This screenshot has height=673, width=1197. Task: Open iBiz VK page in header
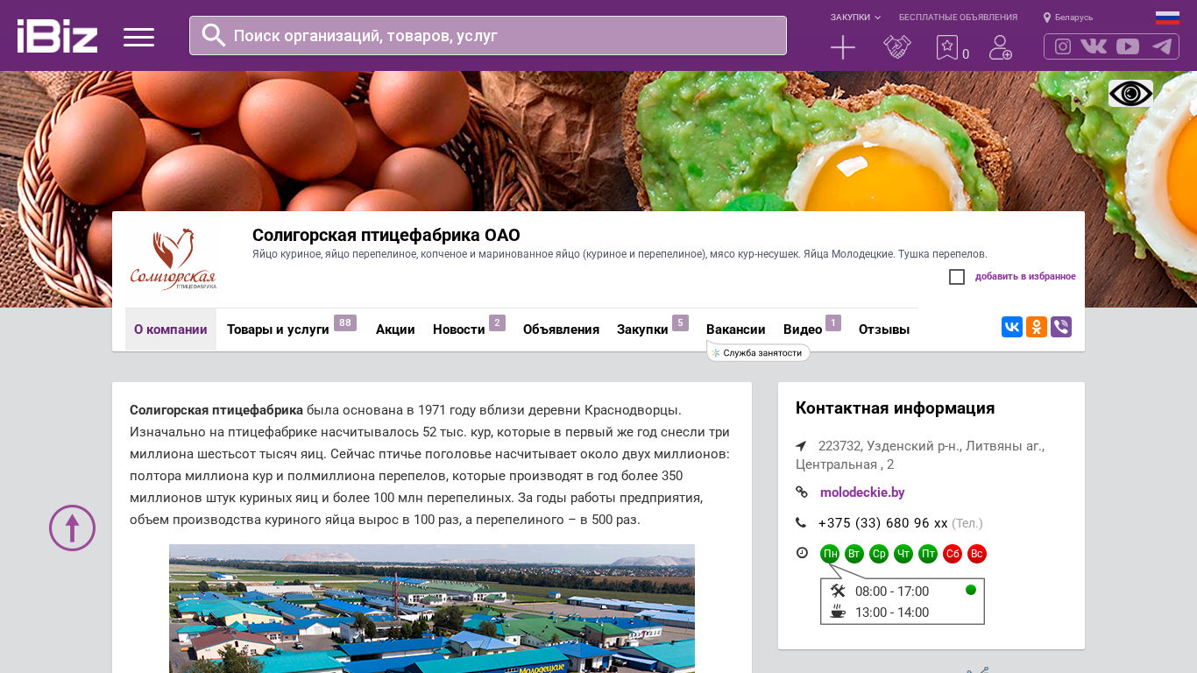(x=1094, y=46)
